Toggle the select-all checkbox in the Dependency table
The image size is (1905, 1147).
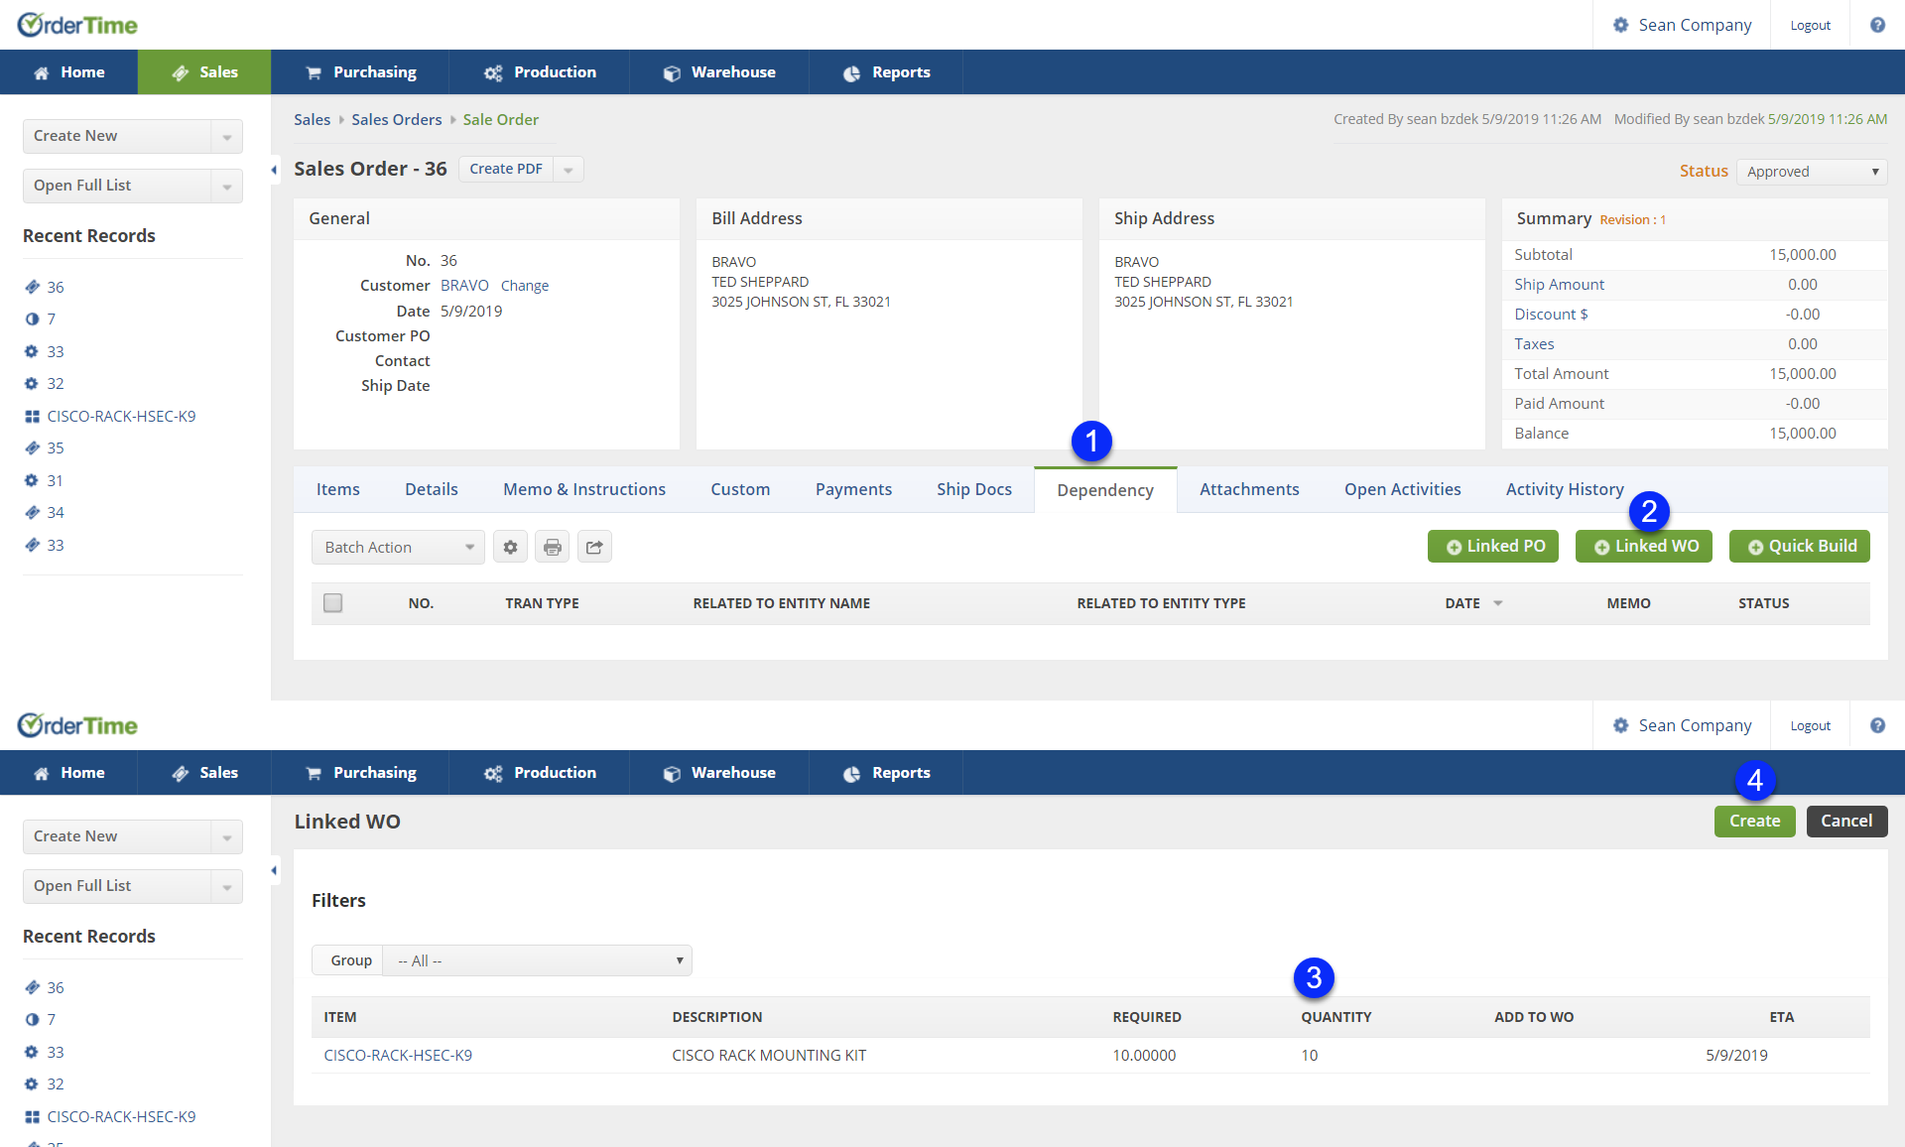333,602
